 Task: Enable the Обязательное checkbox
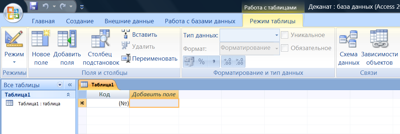pos(285,48)
